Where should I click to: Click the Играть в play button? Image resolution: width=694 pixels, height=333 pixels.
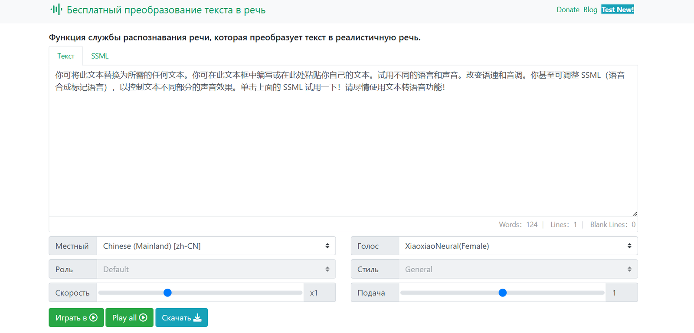click(76, 317)
